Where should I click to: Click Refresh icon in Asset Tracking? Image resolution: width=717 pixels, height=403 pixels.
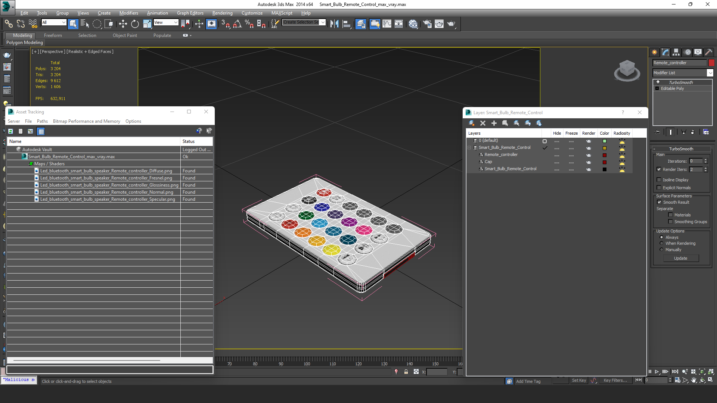pyautogui.click(x=10, y=131)
